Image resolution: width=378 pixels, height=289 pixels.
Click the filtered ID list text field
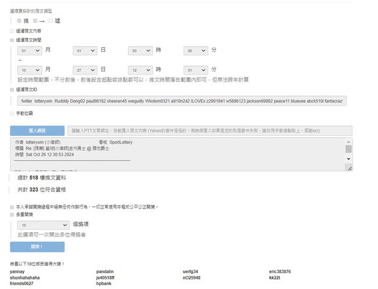click(181, 101)
